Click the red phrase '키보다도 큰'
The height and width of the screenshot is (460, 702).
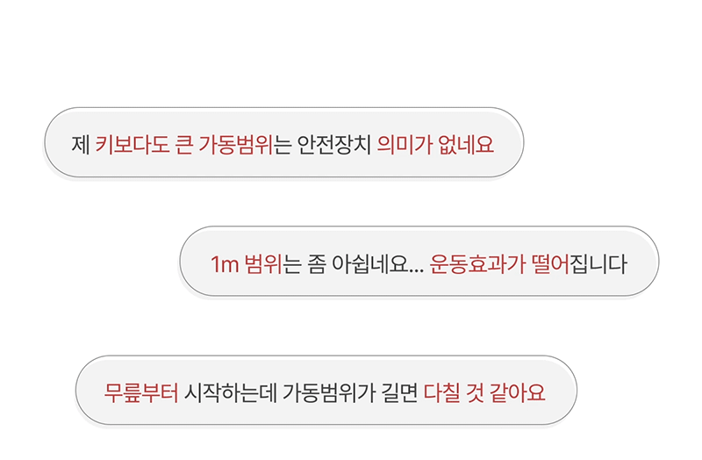tap(144, 145)
